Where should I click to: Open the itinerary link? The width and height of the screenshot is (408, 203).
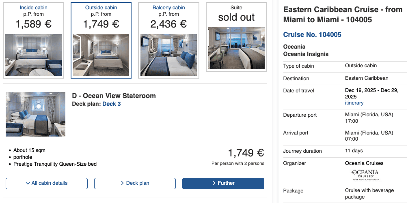click(x=354, y=103)
